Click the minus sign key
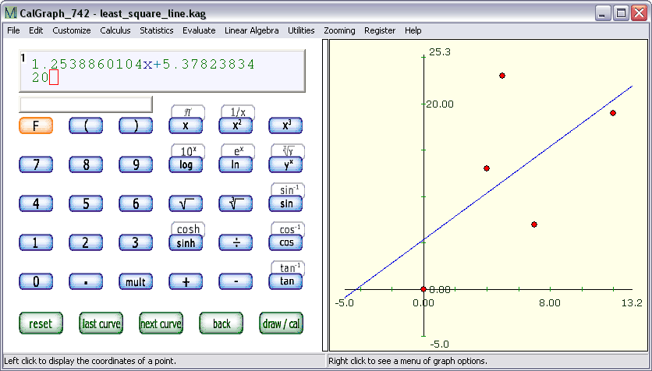This screenshot has height=371, width=652. click(236, 281)
